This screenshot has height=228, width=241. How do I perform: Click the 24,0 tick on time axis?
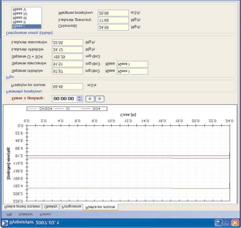[230, 121]
